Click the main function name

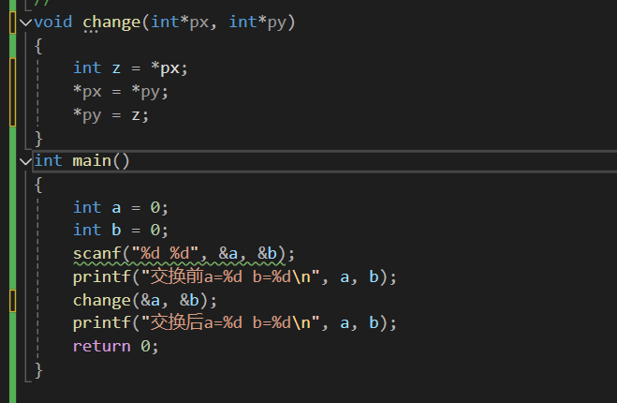pyautogui.click(x=92, y=160)
